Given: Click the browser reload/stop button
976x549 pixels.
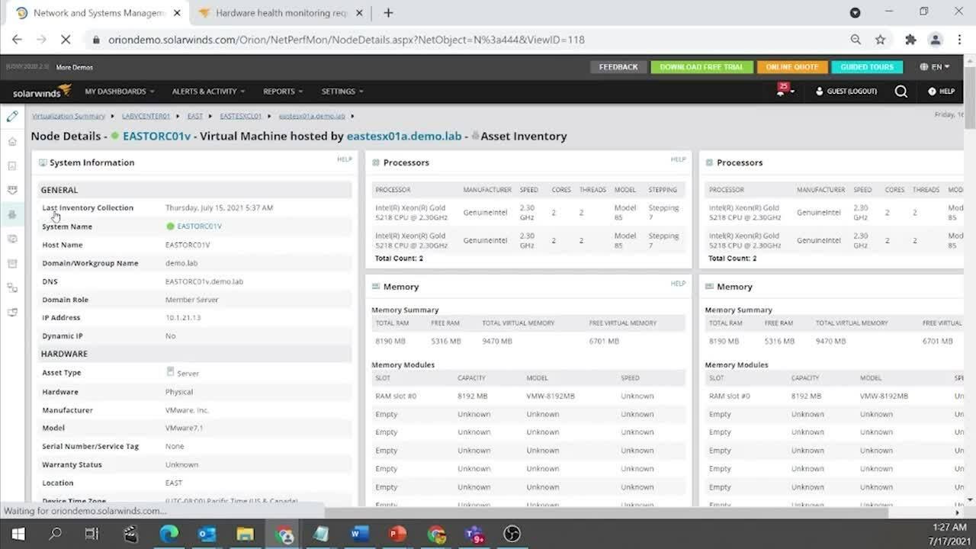Looking at the screenshot, I should pos(65,40).
